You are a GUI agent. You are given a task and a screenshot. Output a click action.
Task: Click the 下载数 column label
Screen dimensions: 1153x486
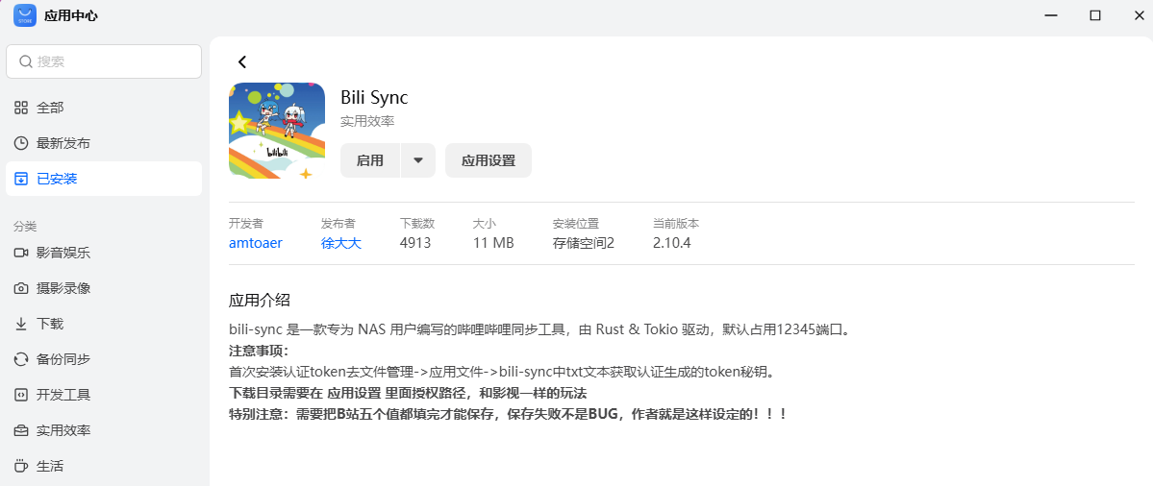pos(417,223)
